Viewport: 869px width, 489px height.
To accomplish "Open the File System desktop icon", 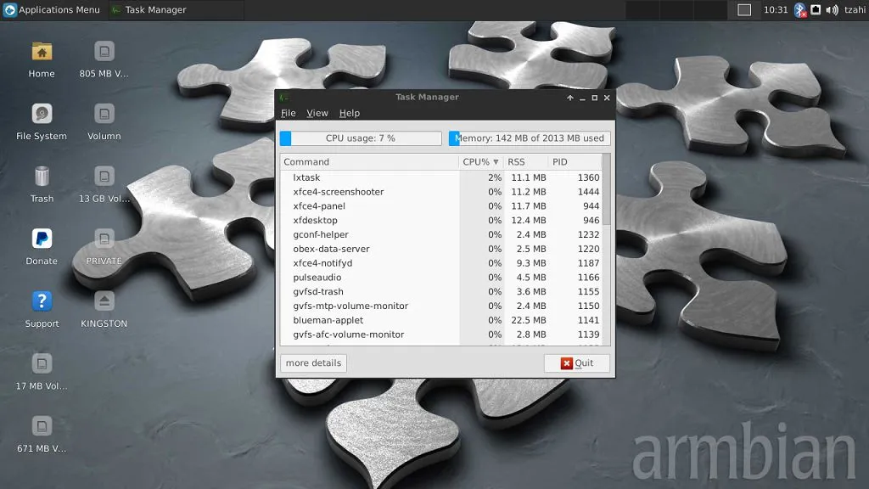I will (42, 114).
